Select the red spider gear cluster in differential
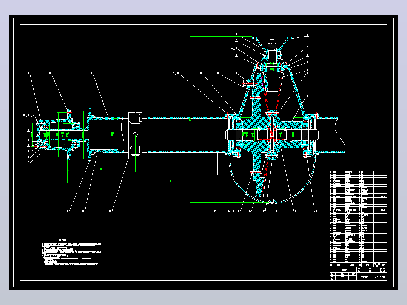The width and height of the screenshot is (407, 305). 272,135
